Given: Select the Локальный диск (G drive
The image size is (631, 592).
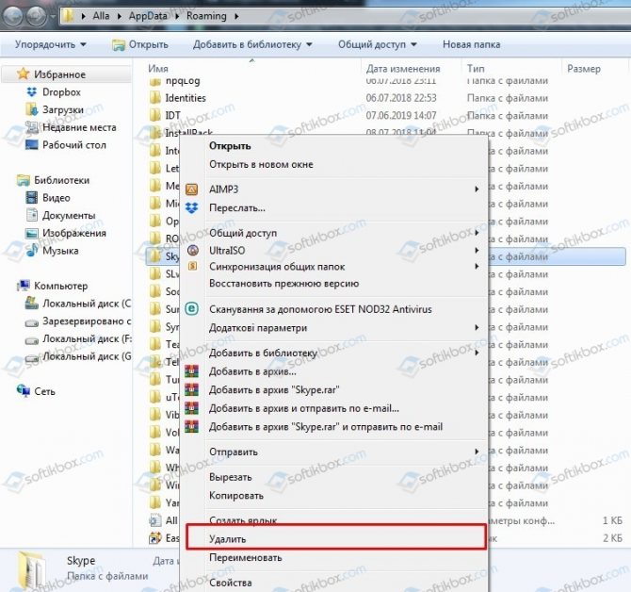Looking at the screenshot, I should point(78,356).
